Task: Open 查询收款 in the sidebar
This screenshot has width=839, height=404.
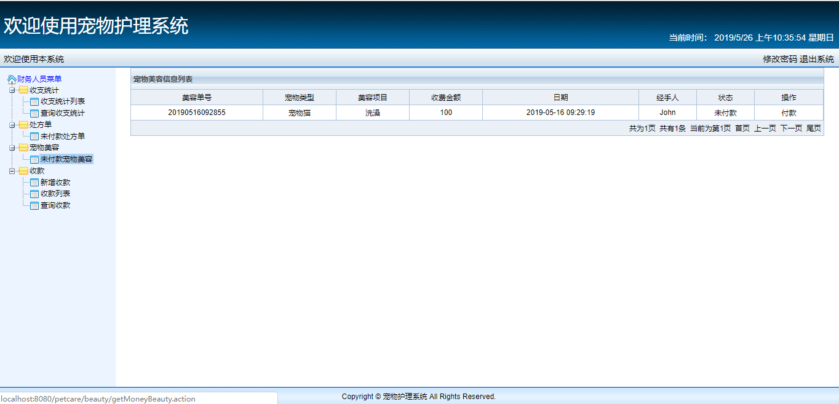Action: (x=55, y=205)
